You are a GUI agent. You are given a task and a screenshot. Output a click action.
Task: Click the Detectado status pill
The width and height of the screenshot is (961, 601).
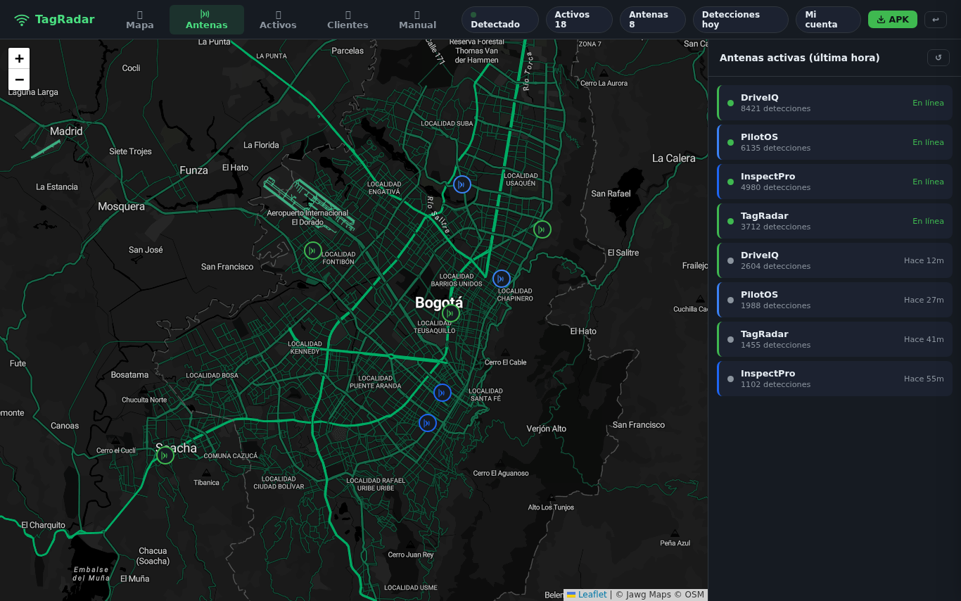[x=500, y=20]
